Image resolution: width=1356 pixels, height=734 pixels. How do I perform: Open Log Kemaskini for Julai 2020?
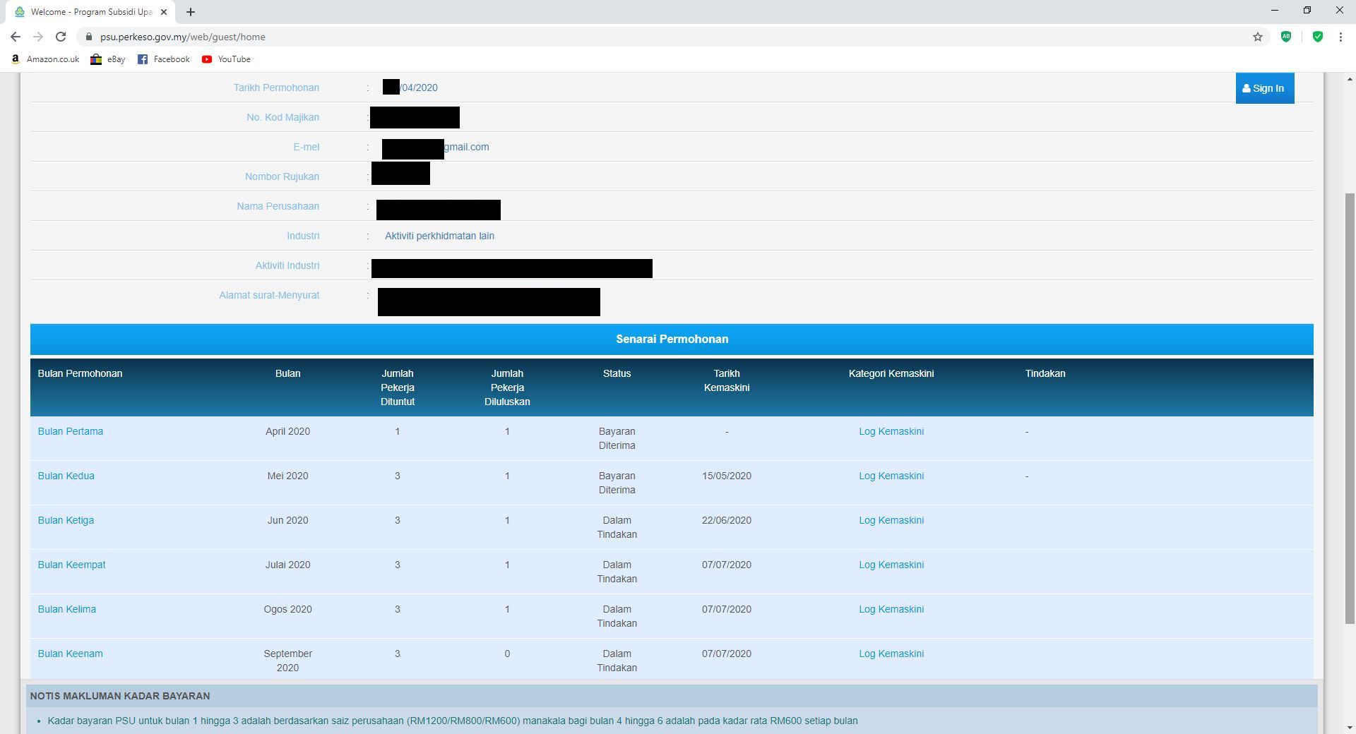coord(891,565)
